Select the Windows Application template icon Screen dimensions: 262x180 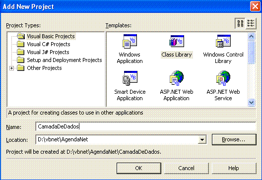(x=130, y=41)
